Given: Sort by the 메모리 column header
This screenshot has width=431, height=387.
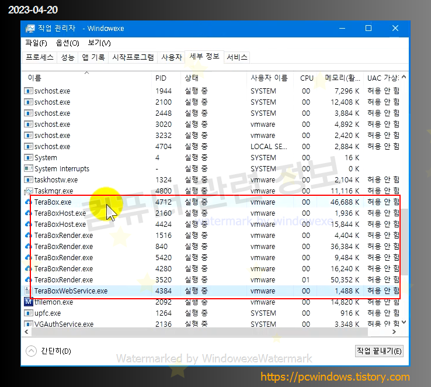Looking at the screenshot, I should pyautogui.click(x=340, y=78).
